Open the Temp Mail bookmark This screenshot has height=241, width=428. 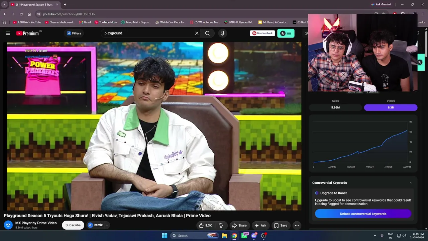136,22
